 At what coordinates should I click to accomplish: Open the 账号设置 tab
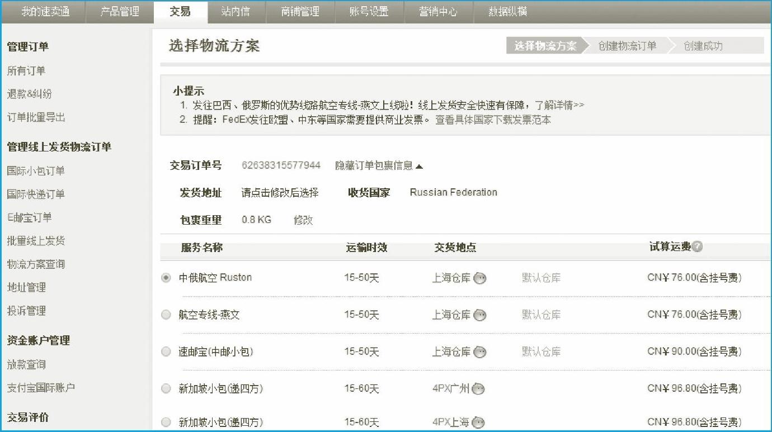(369, 12)
